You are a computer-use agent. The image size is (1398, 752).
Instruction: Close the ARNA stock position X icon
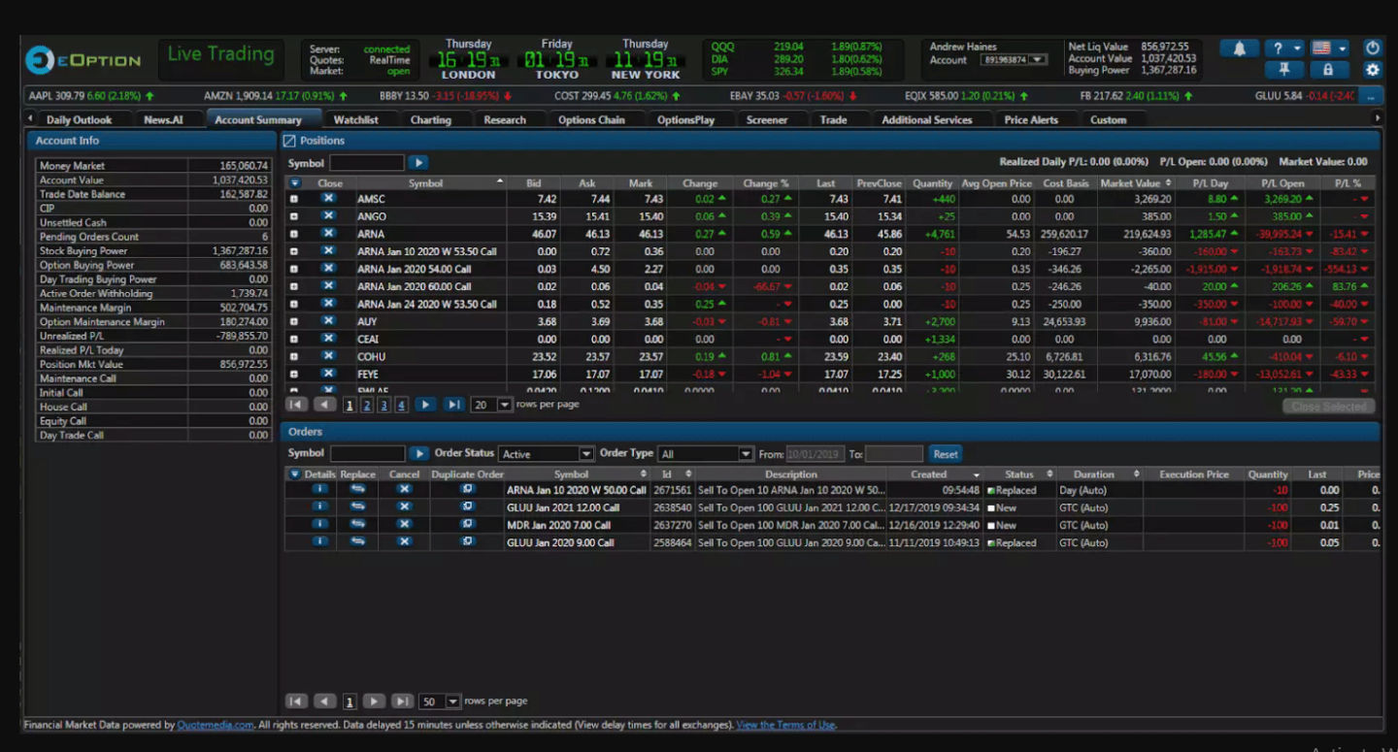328,233
